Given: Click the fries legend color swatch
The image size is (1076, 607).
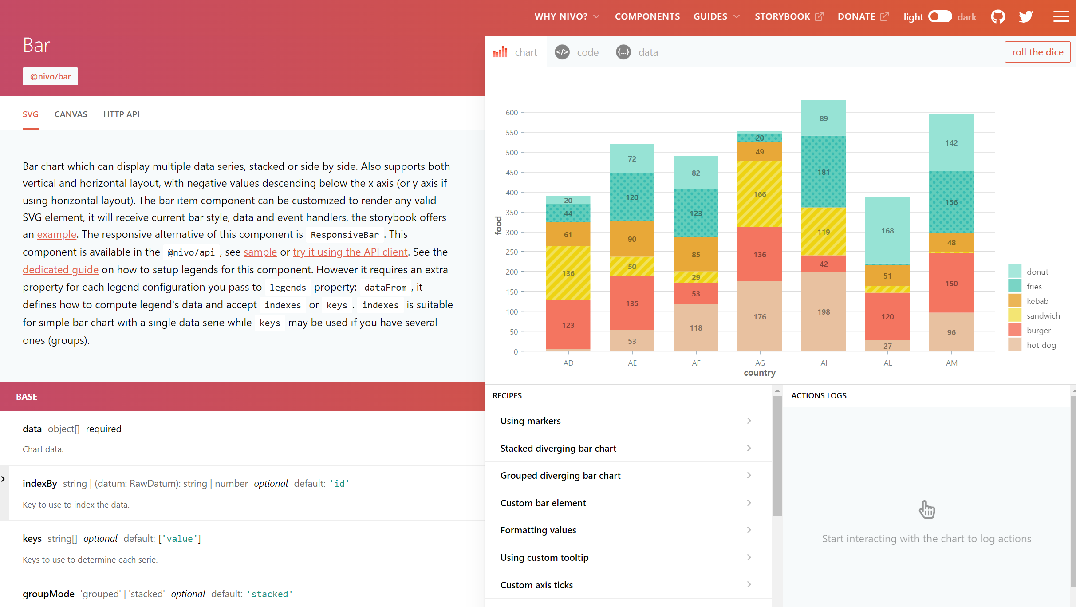Looking at the screenshot, I should (x=1015, y=286).
